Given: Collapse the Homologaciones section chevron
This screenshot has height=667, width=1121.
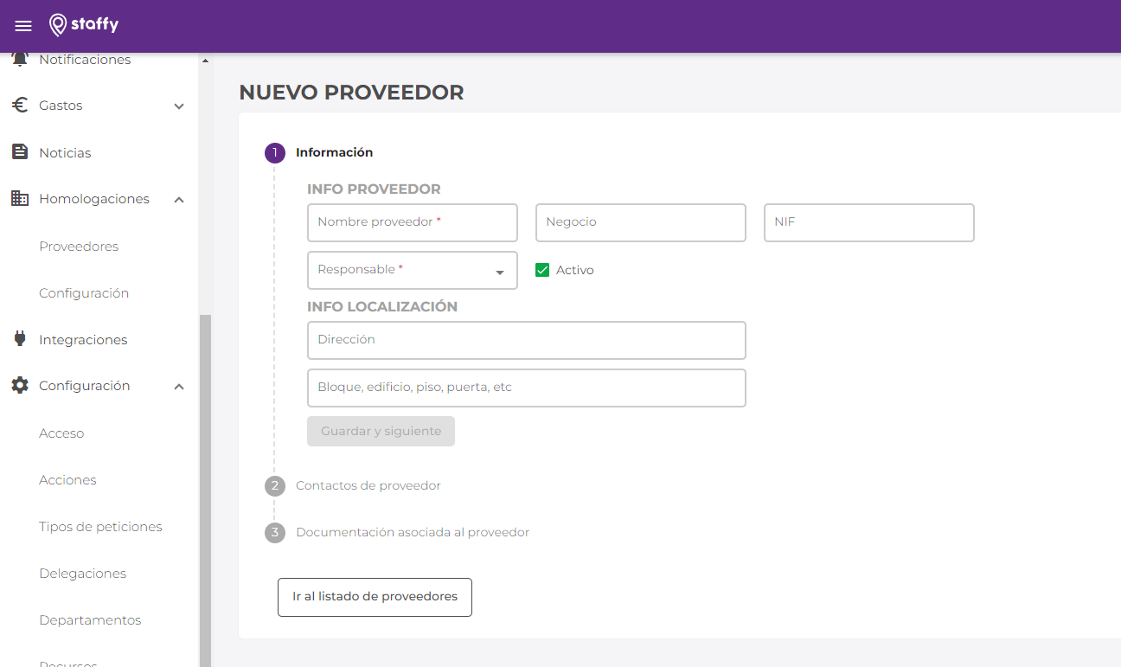Looking at the screenshot, I should (x=179, y=200).
